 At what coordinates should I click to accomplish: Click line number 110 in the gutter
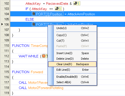7,46
